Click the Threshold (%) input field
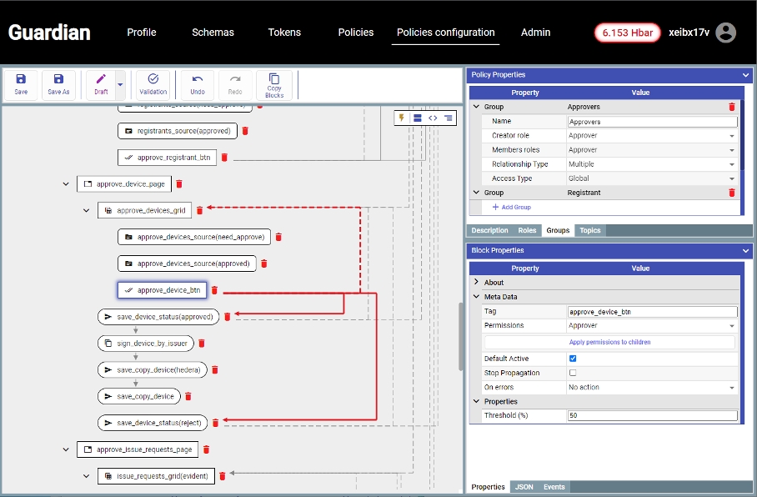The image size is (757, 497). coord(652,415)
